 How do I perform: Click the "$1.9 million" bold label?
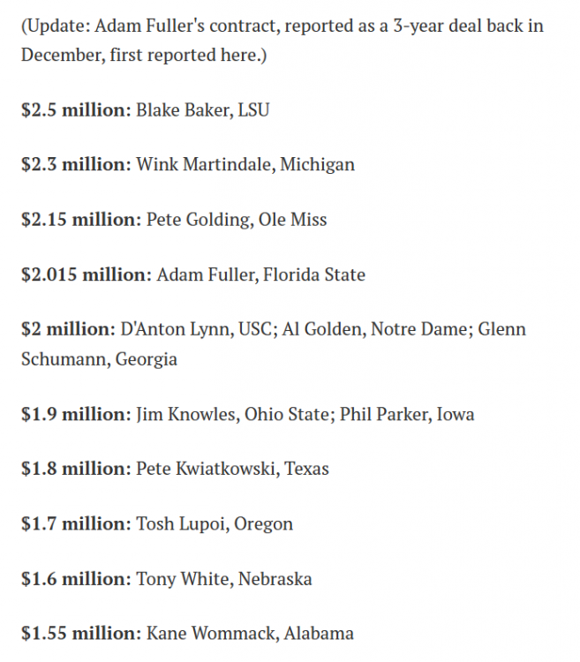pos(76,414)
